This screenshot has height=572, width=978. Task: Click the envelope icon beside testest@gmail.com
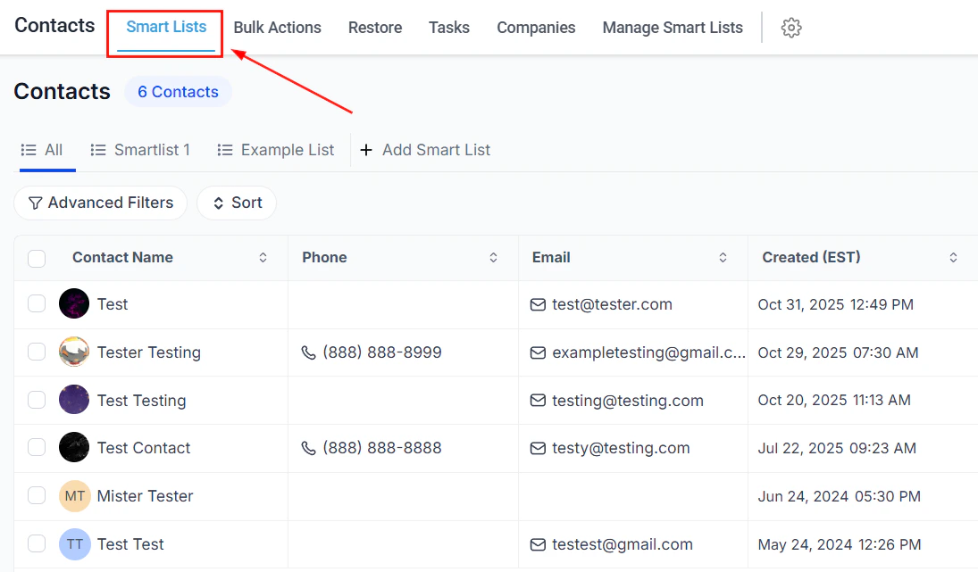pyautogui.click(x=538, y=543)
